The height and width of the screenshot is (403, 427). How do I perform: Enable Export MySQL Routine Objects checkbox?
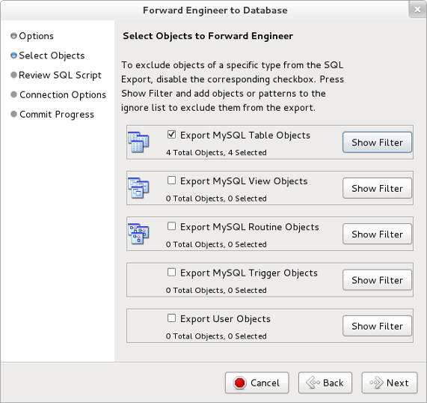point(171,226)
